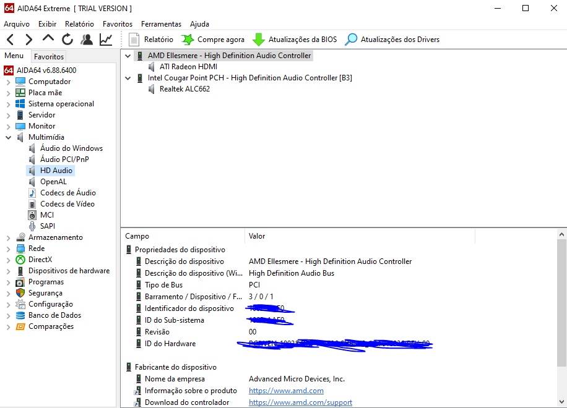Select MCI in the Multimídia tree
Image resolution: width=567 pixels, height=408 pixels.
(47, 215)
